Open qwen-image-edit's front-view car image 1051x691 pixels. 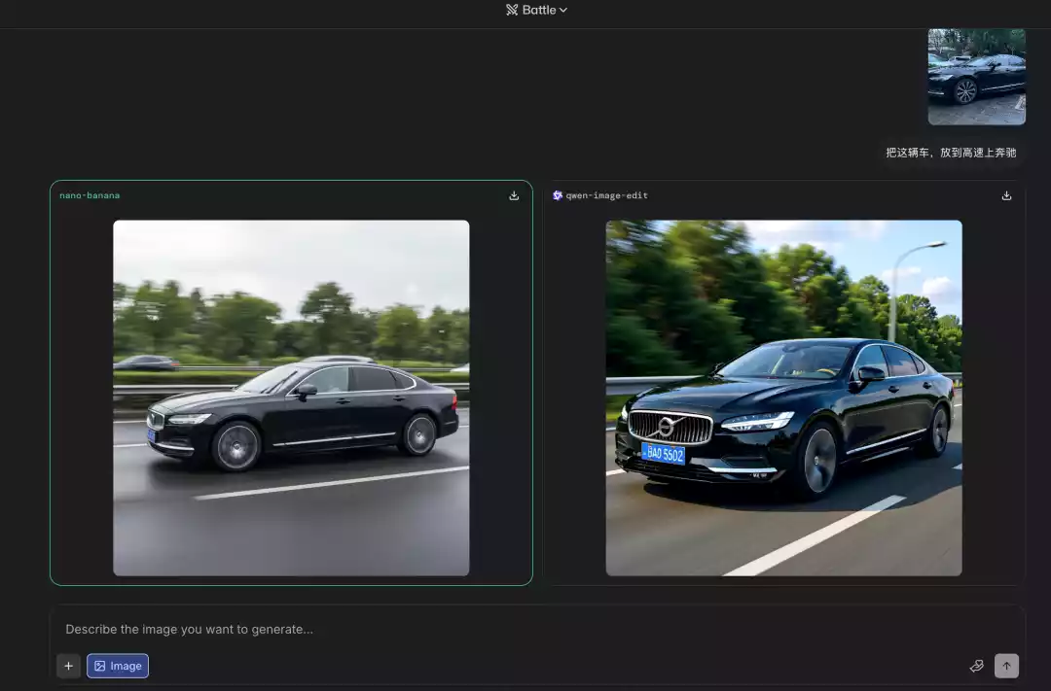coord(783,397)
